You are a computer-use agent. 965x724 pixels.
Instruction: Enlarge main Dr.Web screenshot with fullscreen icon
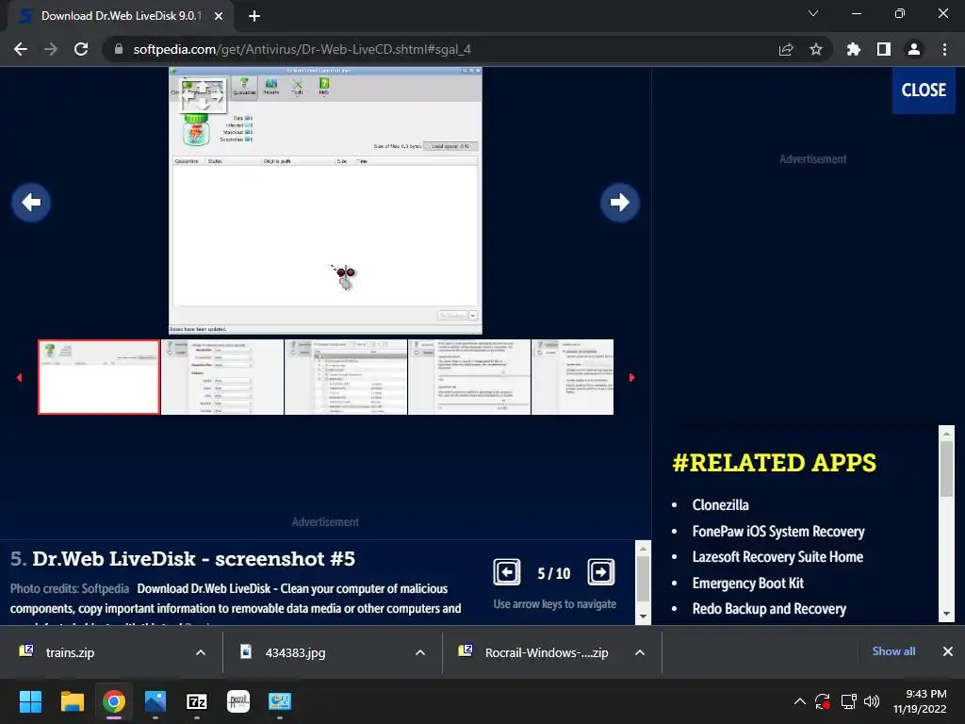[204, 95]
